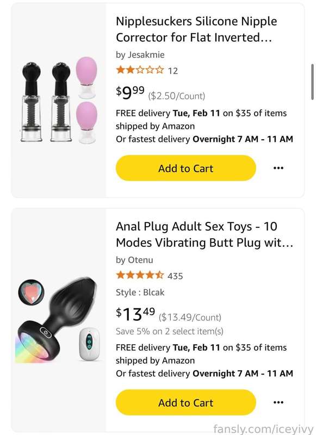The image size is (316, 435).
Task: View the 12 reviews count
Action: click(173, 71)
